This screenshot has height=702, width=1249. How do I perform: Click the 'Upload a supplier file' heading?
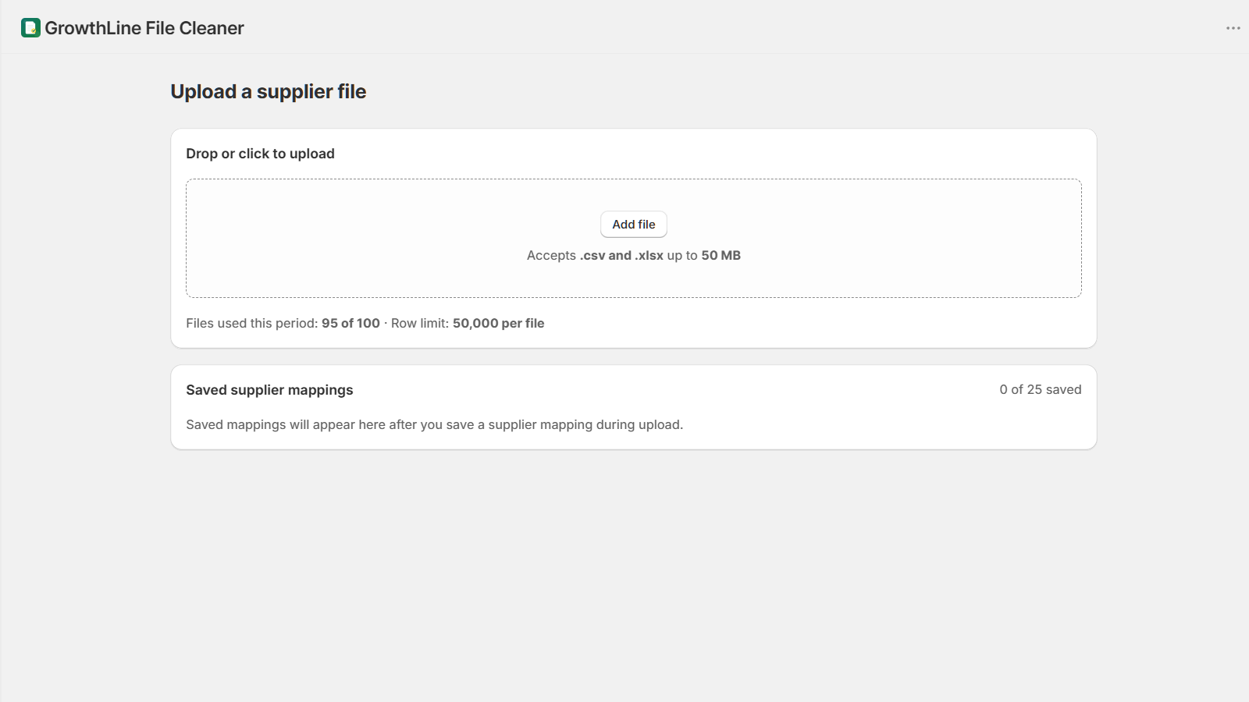269,92
